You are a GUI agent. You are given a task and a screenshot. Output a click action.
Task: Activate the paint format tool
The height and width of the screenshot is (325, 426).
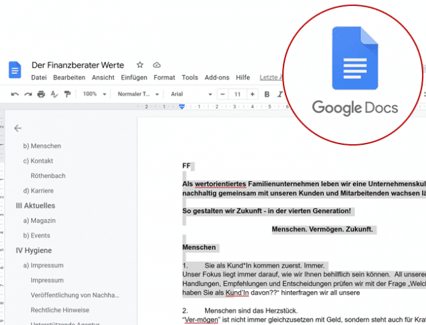[67, 94]
